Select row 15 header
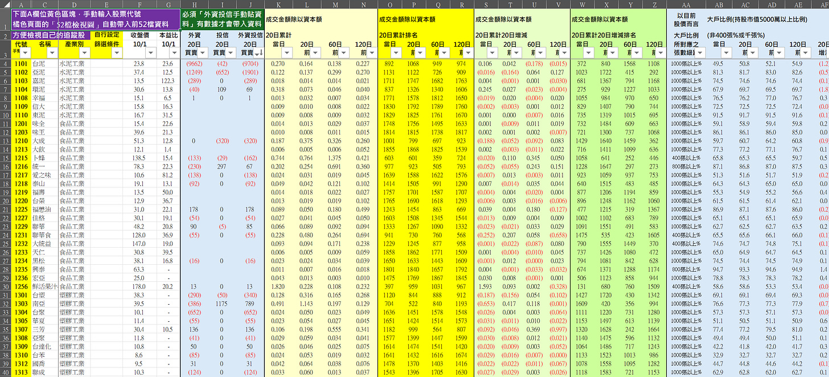Viewport: 829px width, 377px height. click(5, 158)
